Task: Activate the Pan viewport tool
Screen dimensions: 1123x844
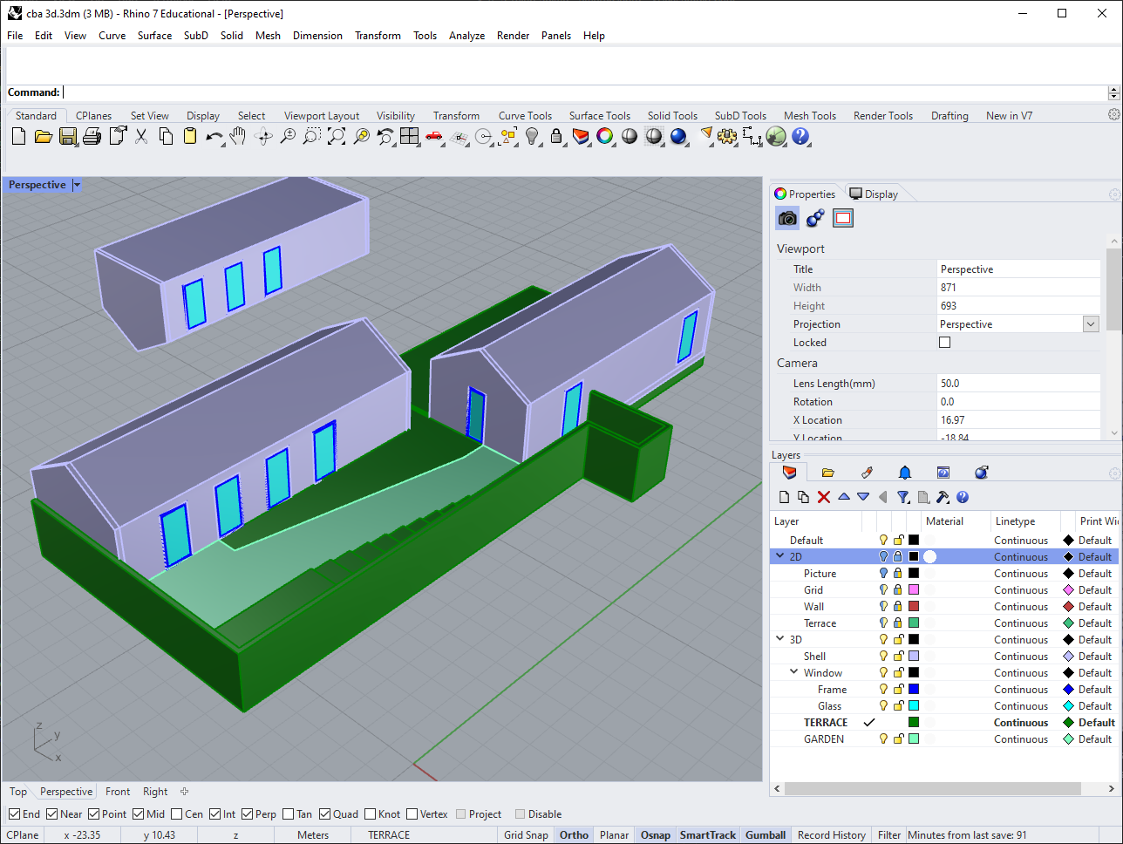Action: [x=237, y=137]
